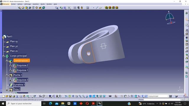Select the Combinaison.1 feature
Viewport: 189px width, 106px height.
pos(22,61)
